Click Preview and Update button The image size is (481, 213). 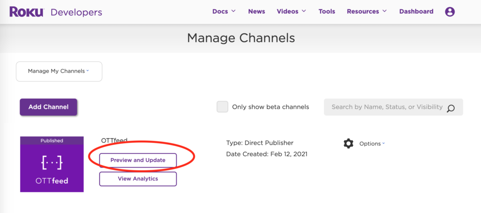click(138, 160)
